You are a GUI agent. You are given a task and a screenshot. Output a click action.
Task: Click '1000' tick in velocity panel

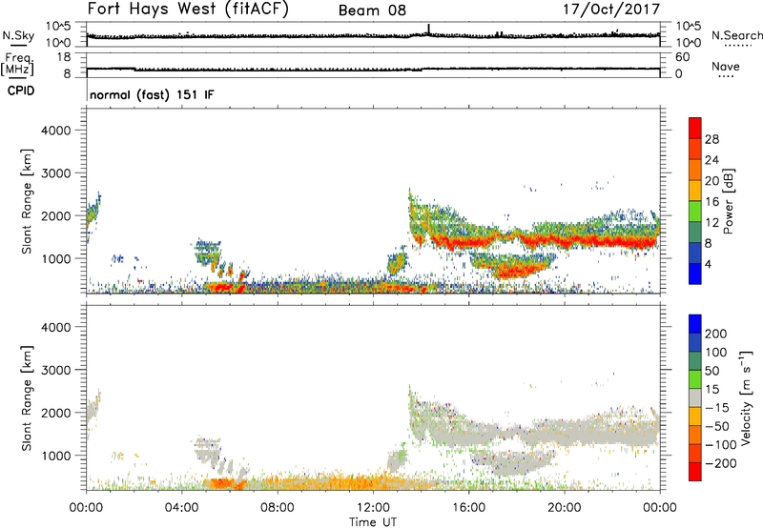pyautogui.click(x=56, y=456)
